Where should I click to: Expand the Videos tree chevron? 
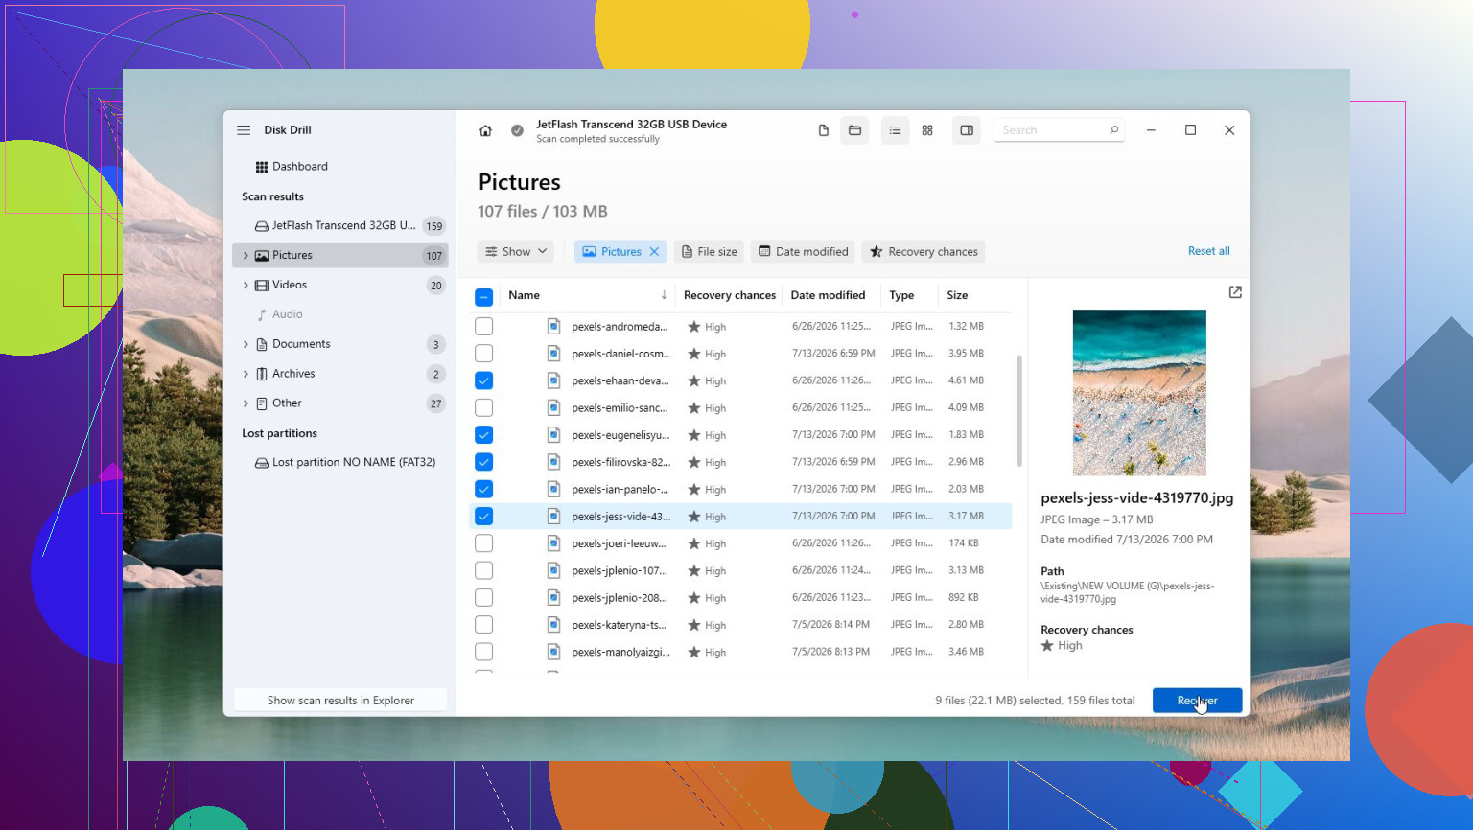point(245,285)
